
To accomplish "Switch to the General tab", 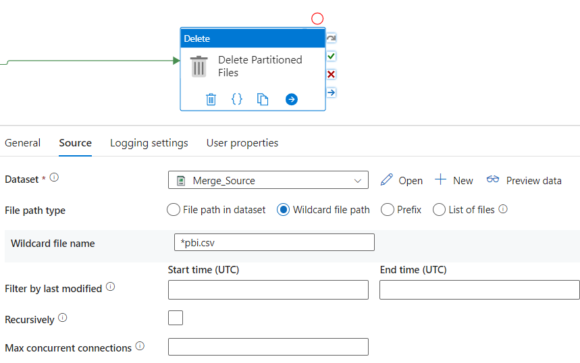I will (x=23, y=143).
